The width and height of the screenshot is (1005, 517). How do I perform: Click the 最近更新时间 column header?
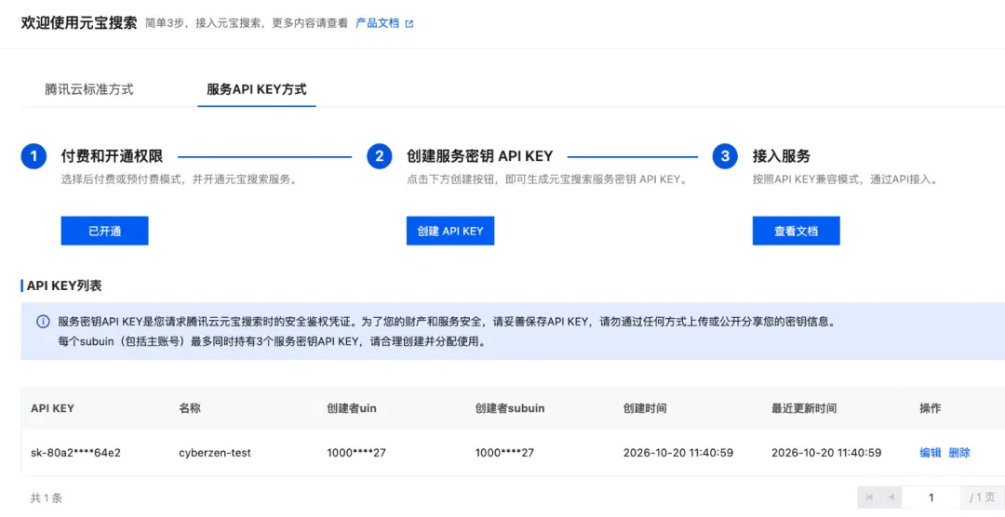pyautogui.click(x=804, y=408)
